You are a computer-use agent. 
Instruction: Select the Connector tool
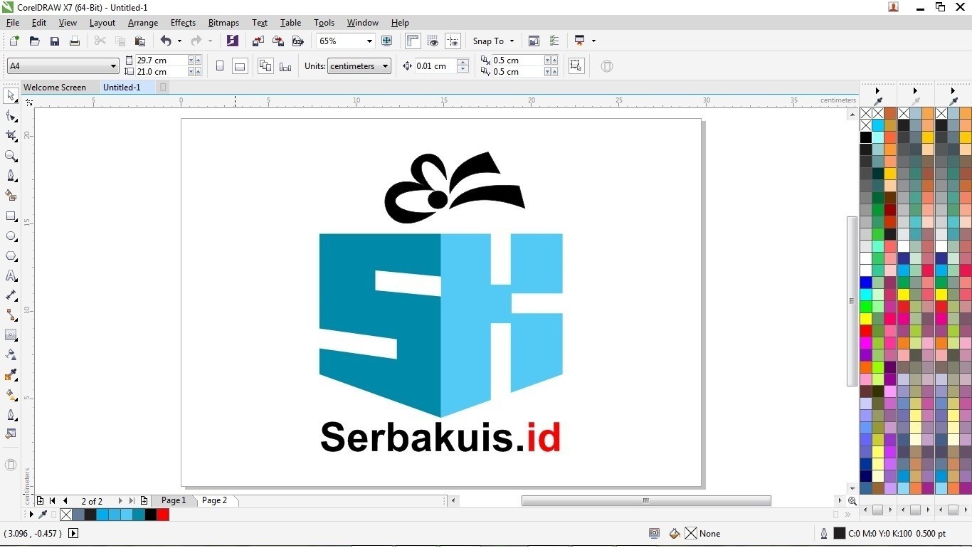click(11, 315)
